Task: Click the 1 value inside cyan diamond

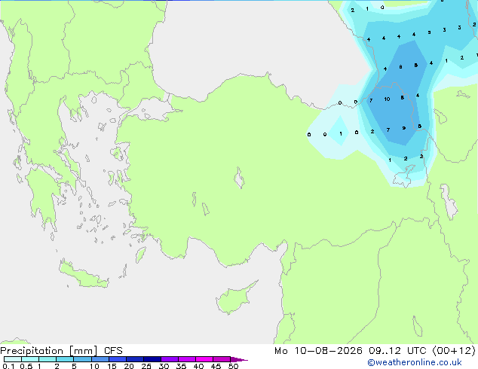Action: pyautogui.click(x=341, y=133)
